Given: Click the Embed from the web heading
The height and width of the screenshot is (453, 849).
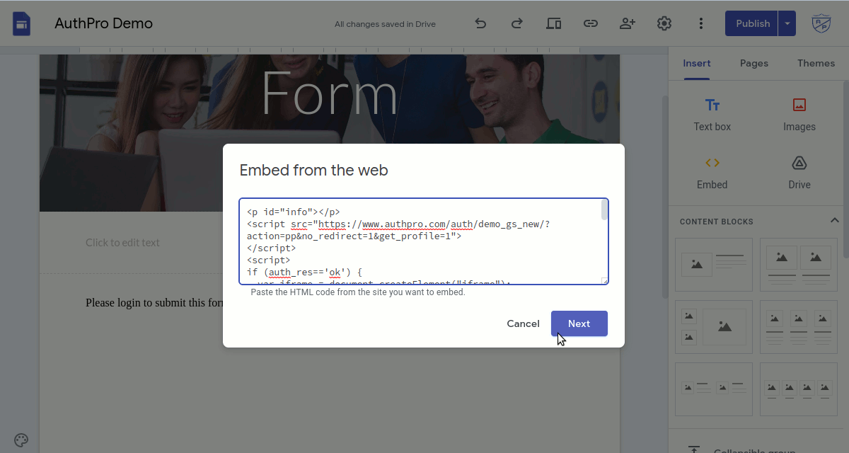Looking at the screenshot, I should (x=314, y=170).
